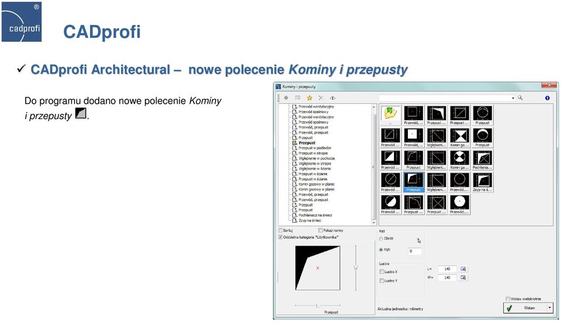Select Wgłębienie w podłodze in tree
This screenshot has height=322, width=561.
[x=317, y=158]
